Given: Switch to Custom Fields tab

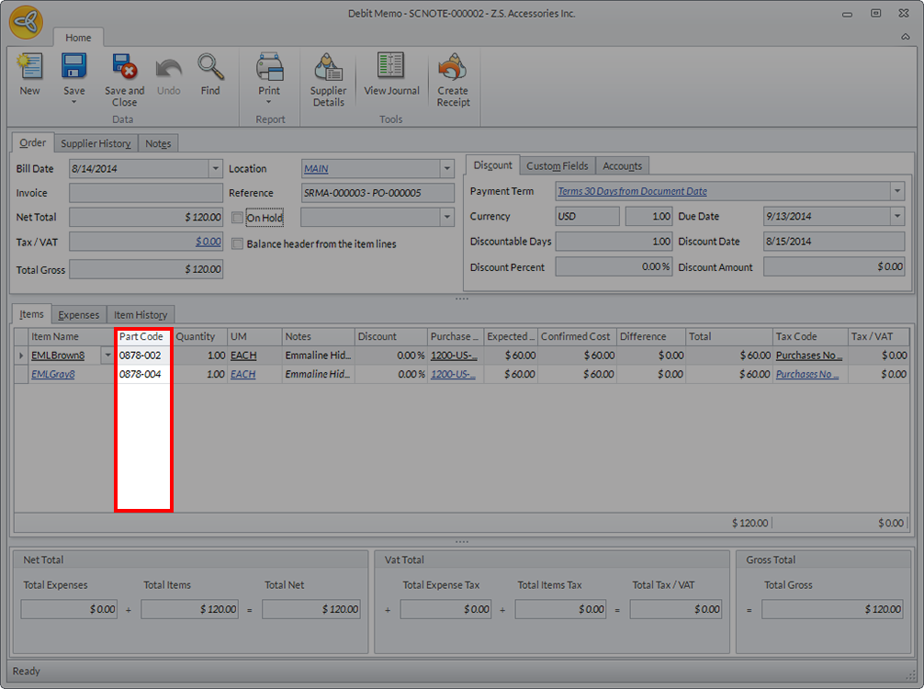Looking at the screenshot, I should pyautogui.click(x=557, y=165).
